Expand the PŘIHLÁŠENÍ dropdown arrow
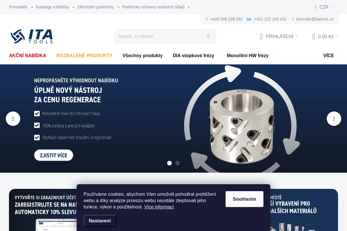Screen dimensions: 347x231 click(x=297, y=37)
